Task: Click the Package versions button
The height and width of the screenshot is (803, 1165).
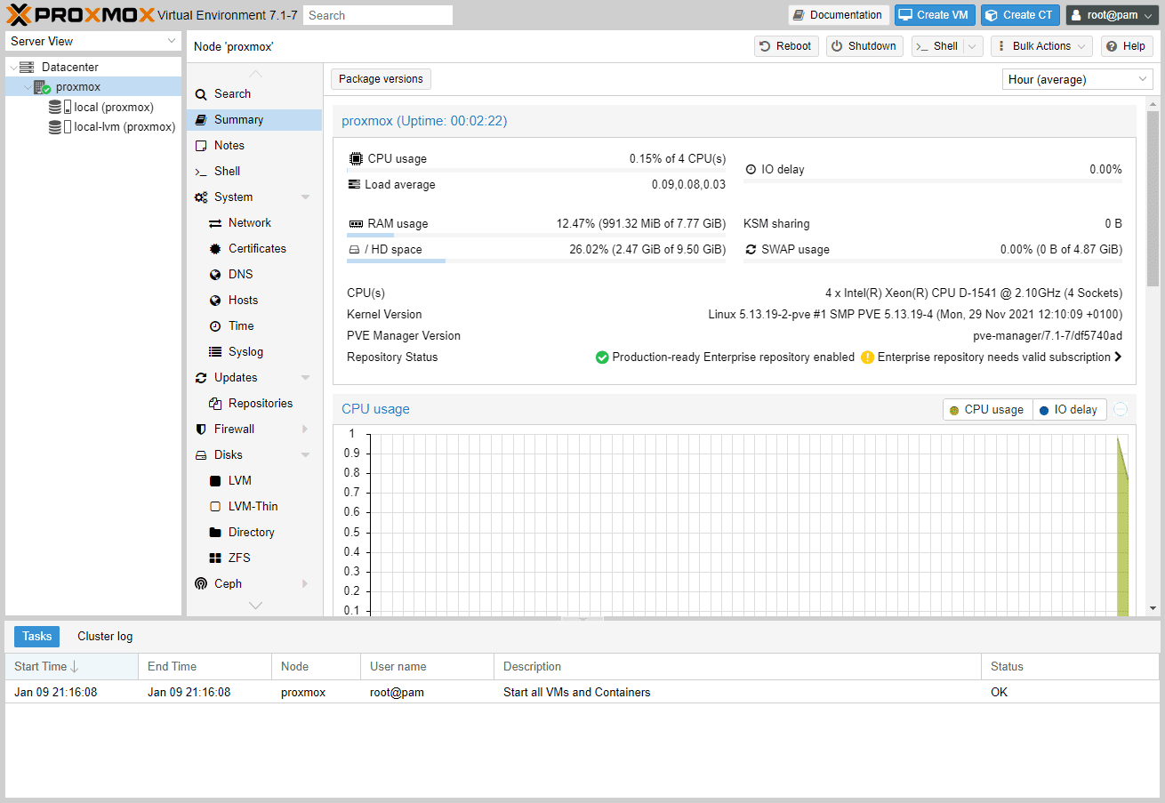Action: click(x=381, y=79)
